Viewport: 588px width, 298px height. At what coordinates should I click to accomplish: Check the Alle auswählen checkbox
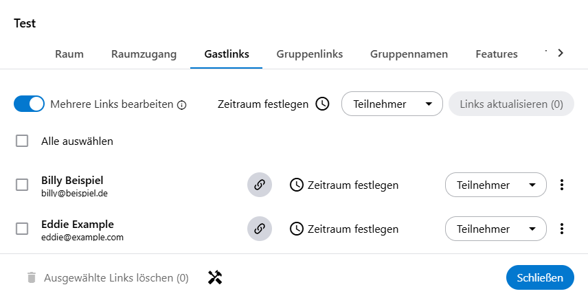(x=22, y=141)
